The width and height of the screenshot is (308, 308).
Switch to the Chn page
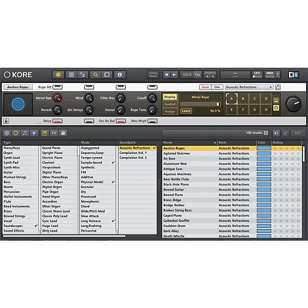click(x=217, y=87)
